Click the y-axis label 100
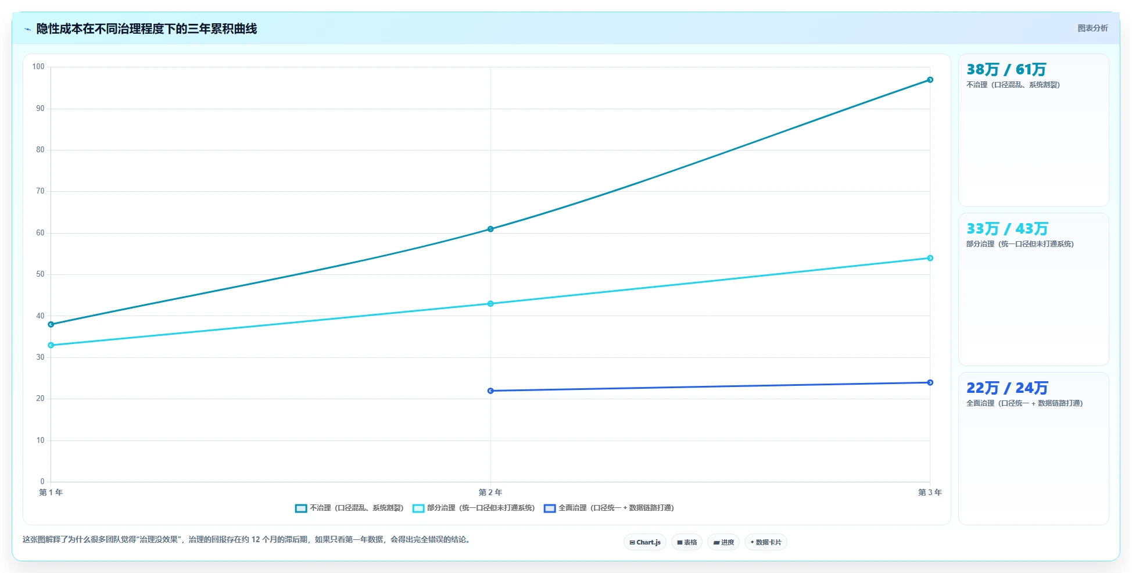Viewport: 1132px width, 573px height. pos(38,67)
